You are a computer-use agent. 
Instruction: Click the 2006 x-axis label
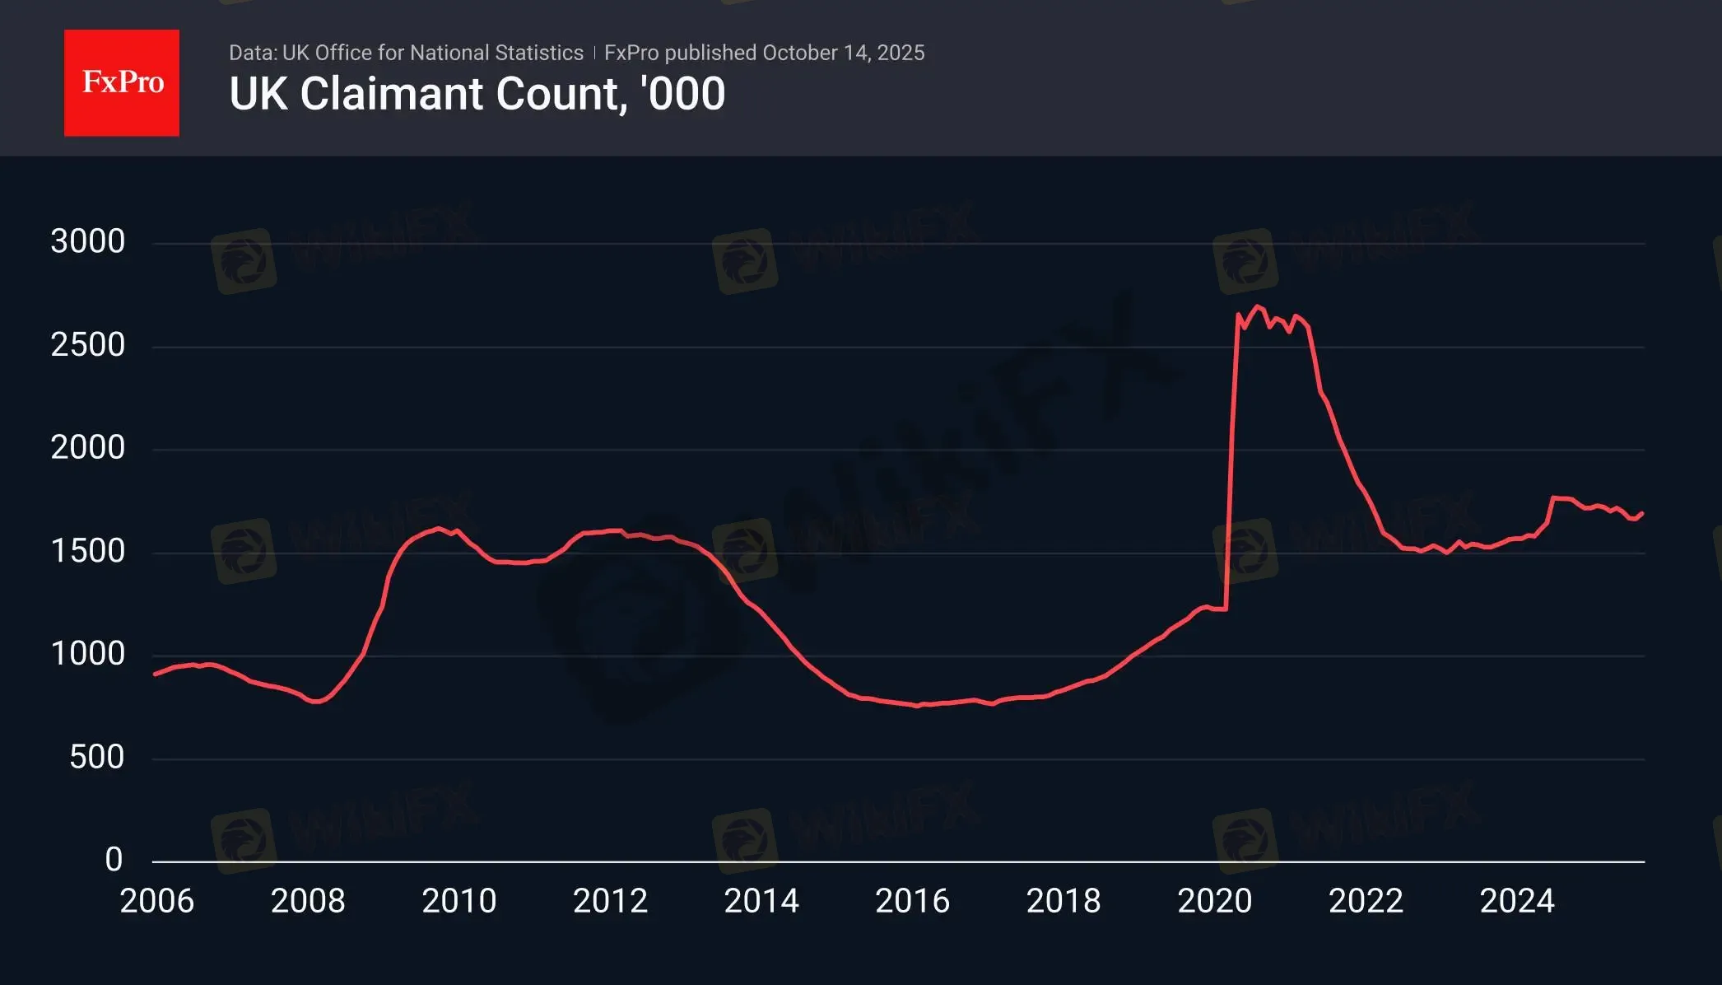click(x=156, y=901)
